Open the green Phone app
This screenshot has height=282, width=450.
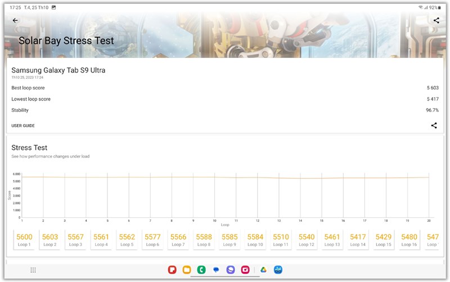[x=201, y=270]
